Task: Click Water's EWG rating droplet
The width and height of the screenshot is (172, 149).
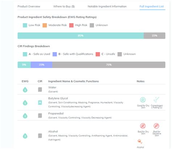Action: pos(25,90)
